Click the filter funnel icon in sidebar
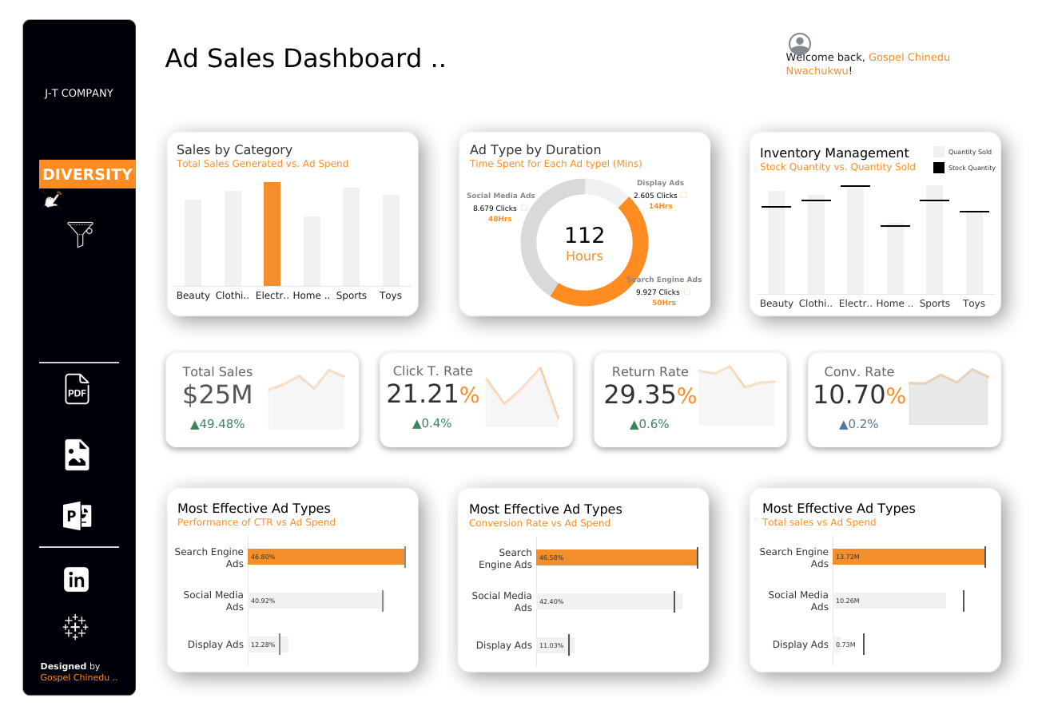Screen dimensions: 1038x718 pos(81,234)
